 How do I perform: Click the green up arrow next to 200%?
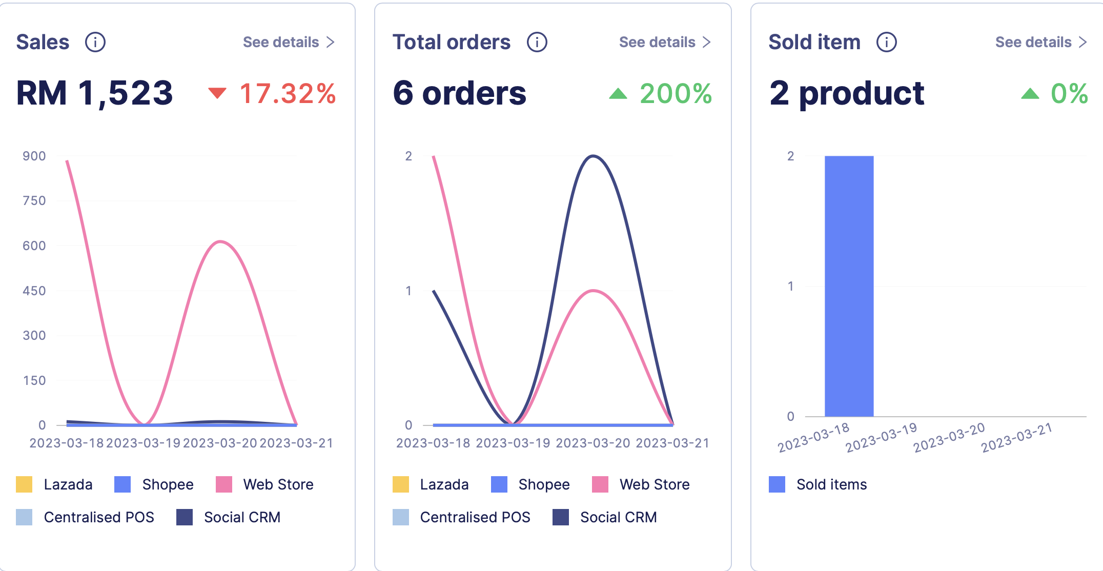pos(618,93)
